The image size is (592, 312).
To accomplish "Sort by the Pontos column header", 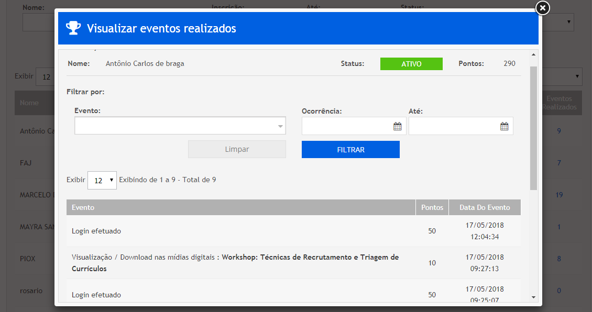I will (x=432, y=207).
